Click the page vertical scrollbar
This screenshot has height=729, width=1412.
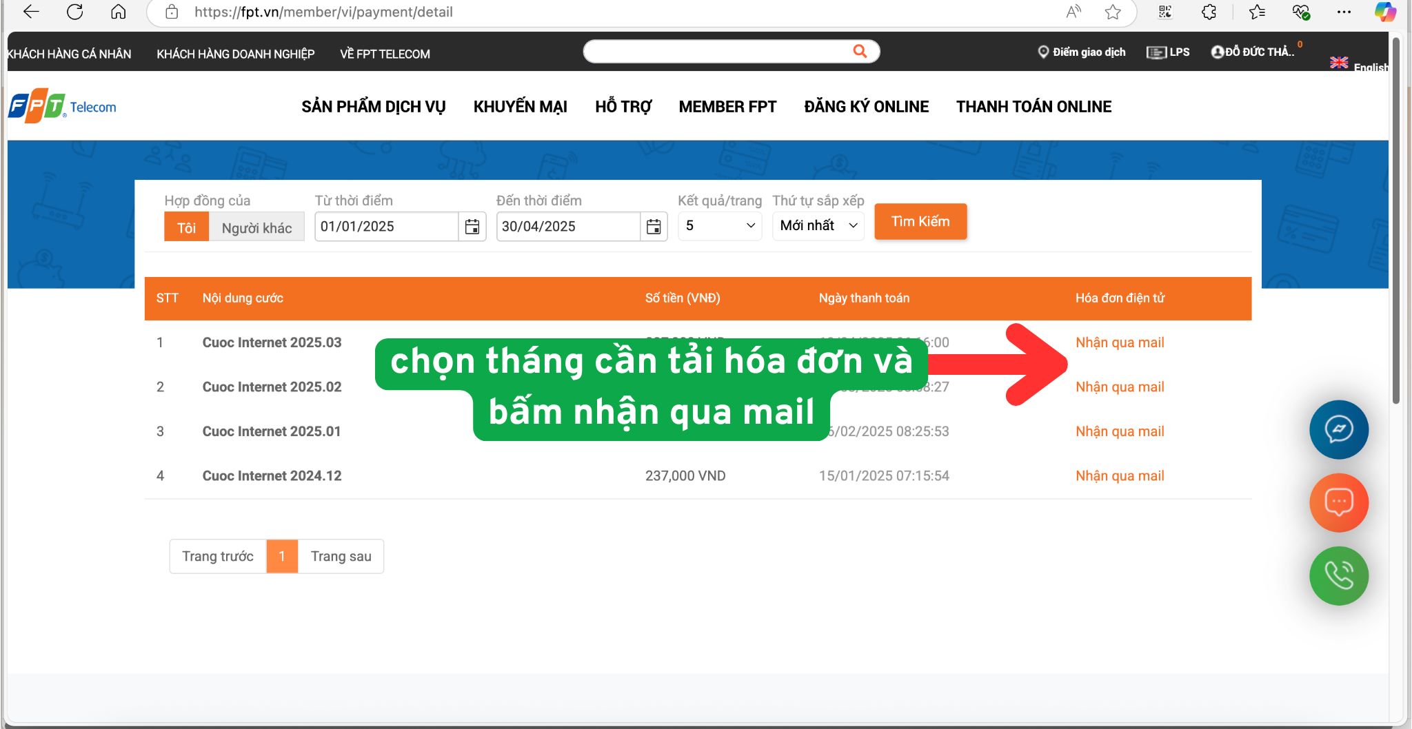1396,220
